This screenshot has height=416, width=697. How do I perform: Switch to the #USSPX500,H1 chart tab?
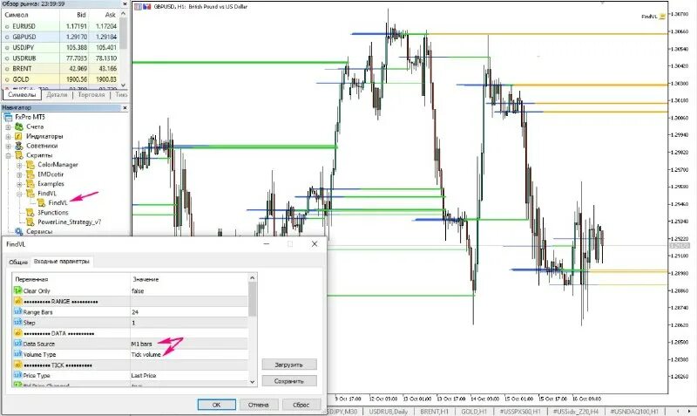pos(520,412)
